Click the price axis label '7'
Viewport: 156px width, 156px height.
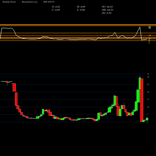click(x=148, y=115)
